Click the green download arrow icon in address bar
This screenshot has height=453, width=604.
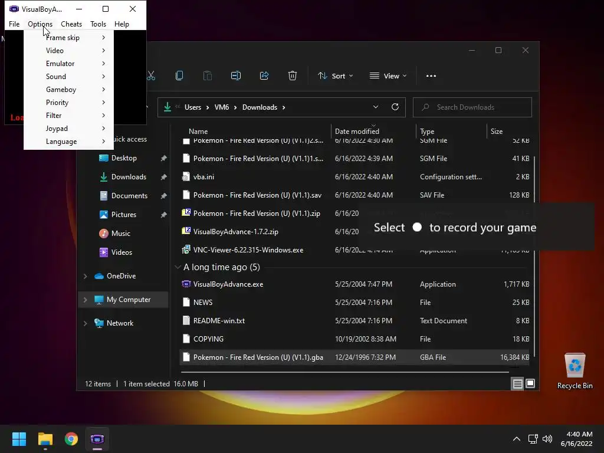coord(168,107)
